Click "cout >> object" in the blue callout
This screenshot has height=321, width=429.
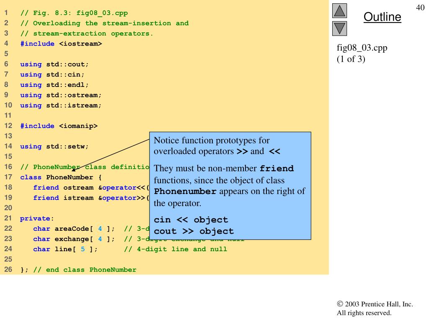click(194, 231)
